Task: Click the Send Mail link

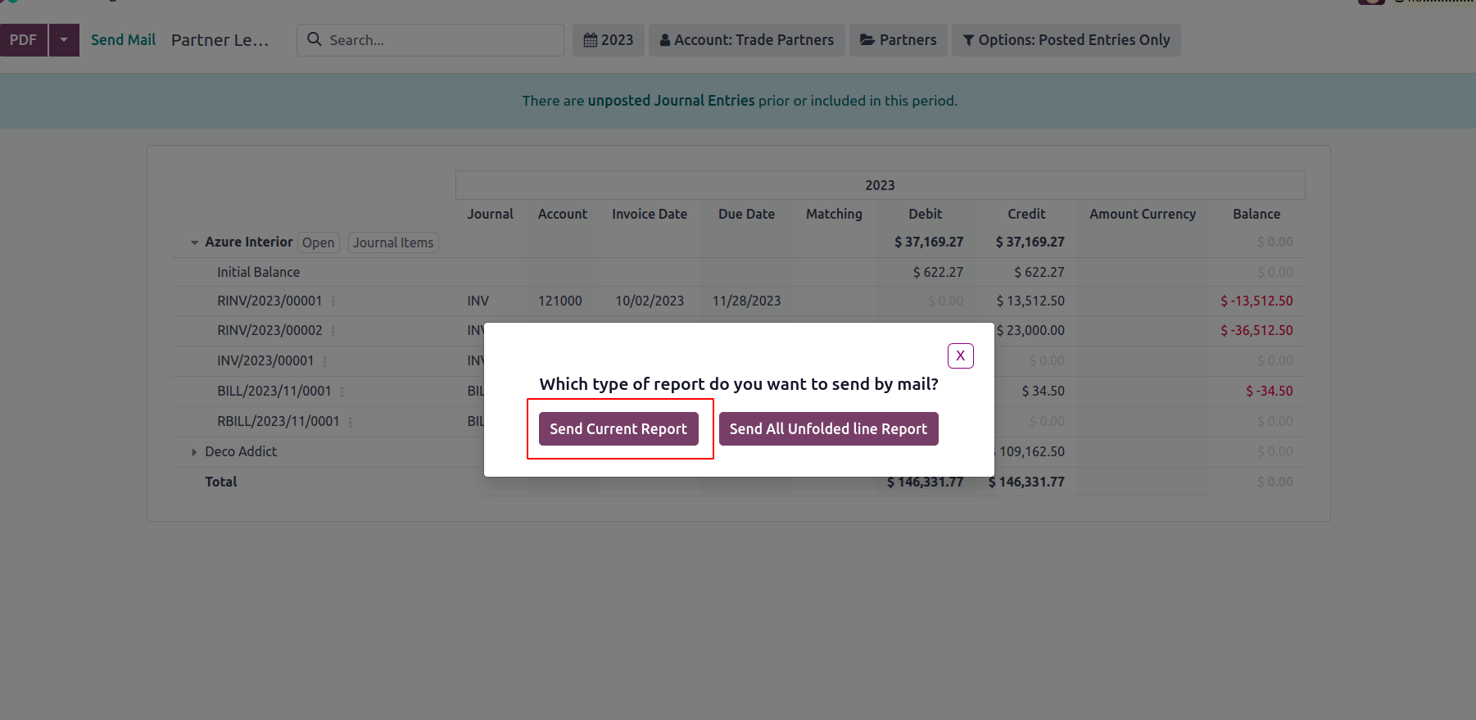Action: click(123, 40)
